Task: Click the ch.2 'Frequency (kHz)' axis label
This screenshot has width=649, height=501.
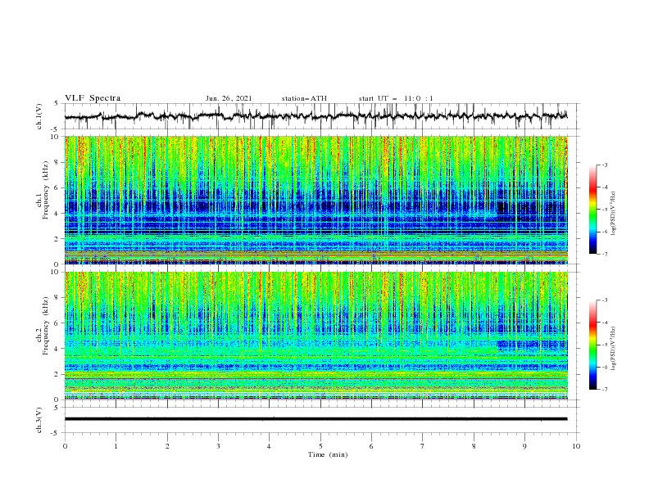Action: [x=45, y=326]
